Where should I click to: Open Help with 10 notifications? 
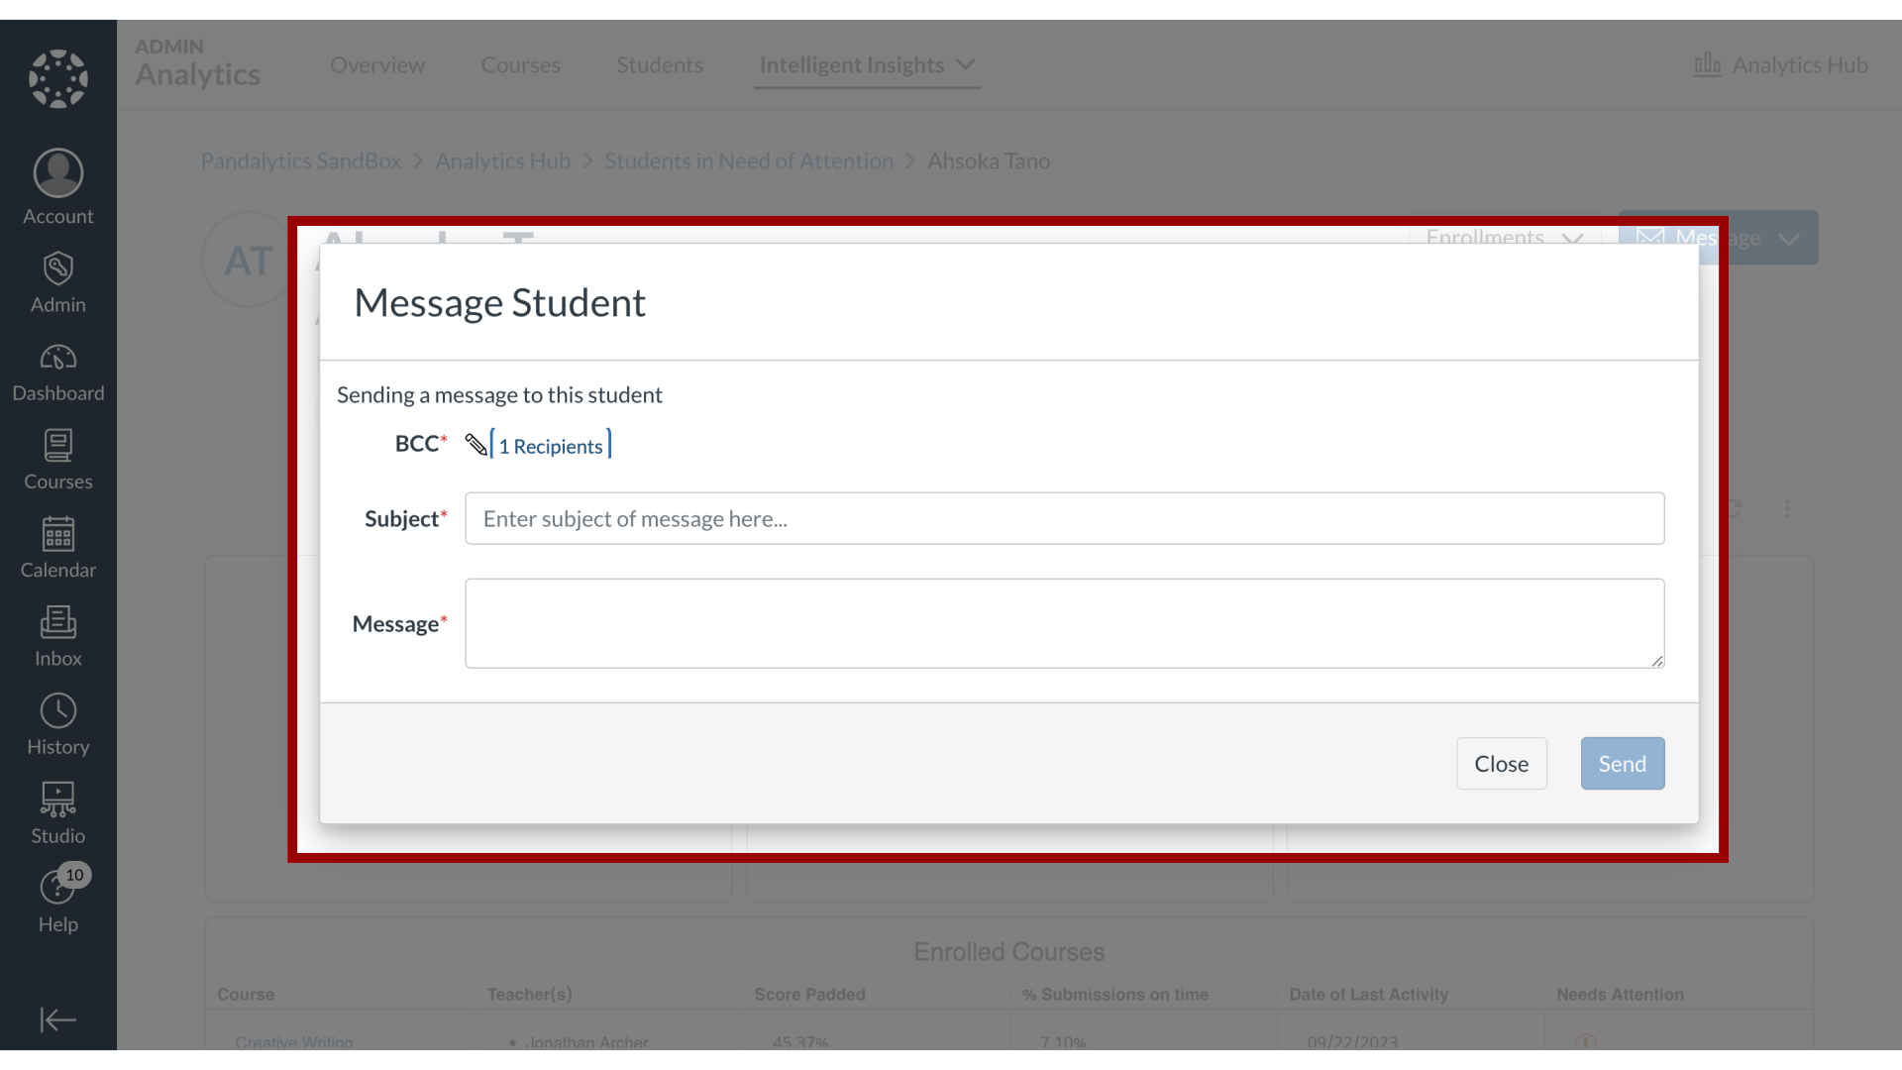pyautogui.click(x=58, y=900)
